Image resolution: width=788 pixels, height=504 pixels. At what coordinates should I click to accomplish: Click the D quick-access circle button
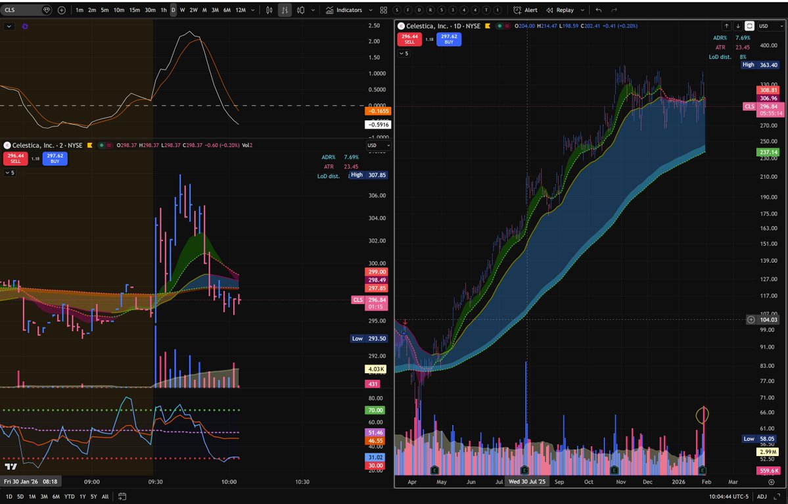point(419,10)
